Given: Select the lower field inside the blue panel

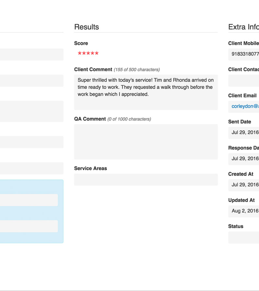Looking at the screenshot, I should (29, 226).
